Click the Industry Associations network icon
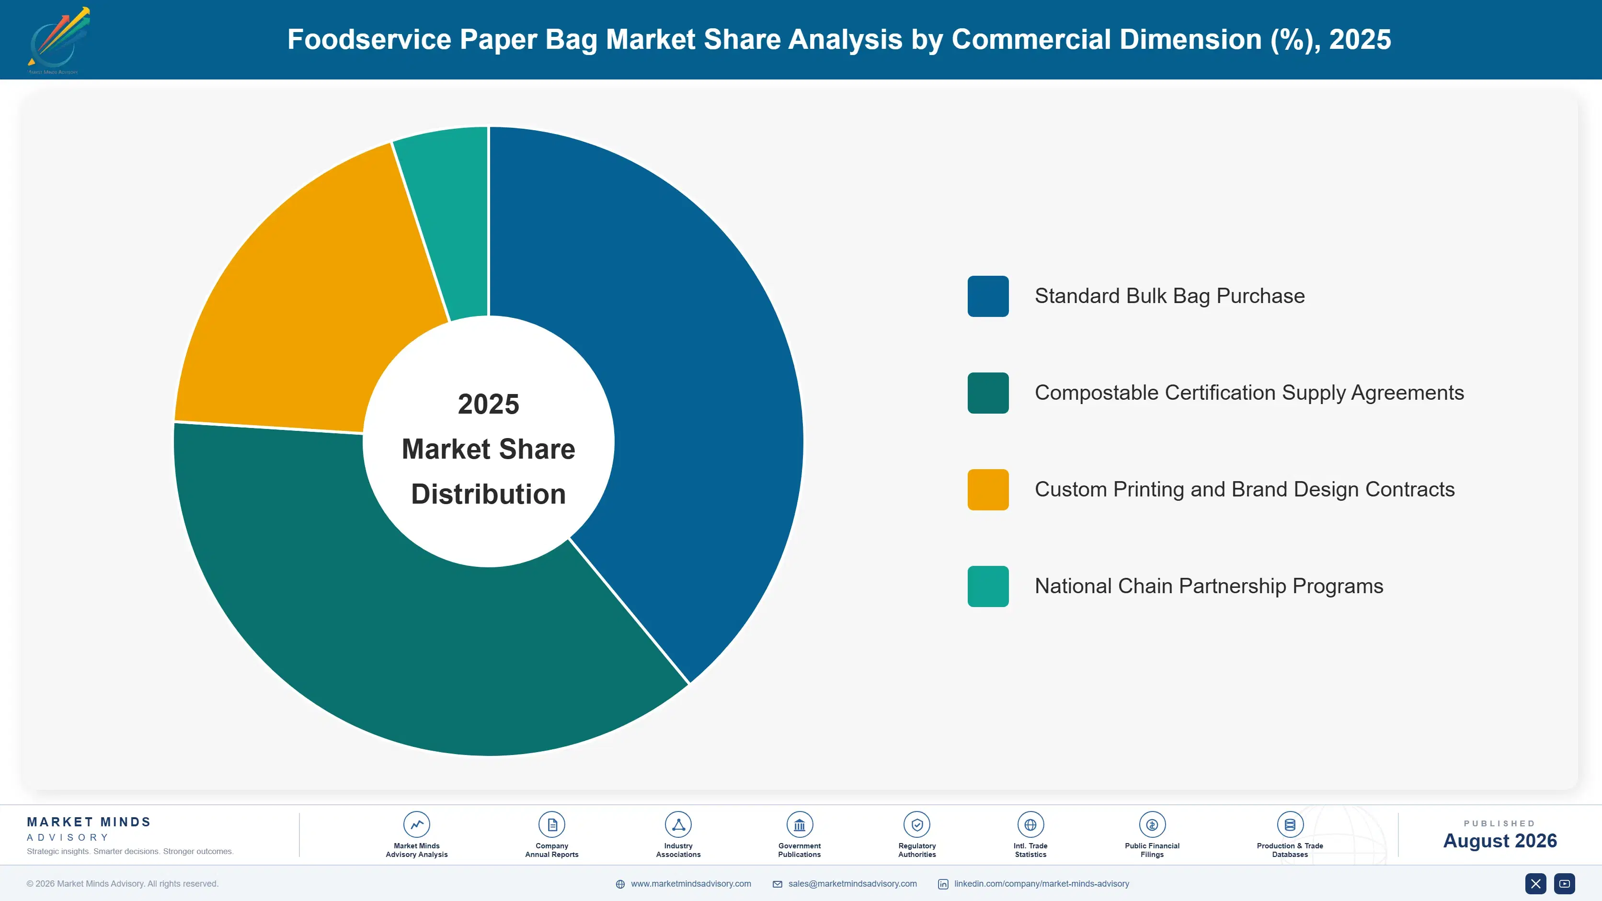The height and width of the screenshot is (901, 1602). [x=678, y=824]
